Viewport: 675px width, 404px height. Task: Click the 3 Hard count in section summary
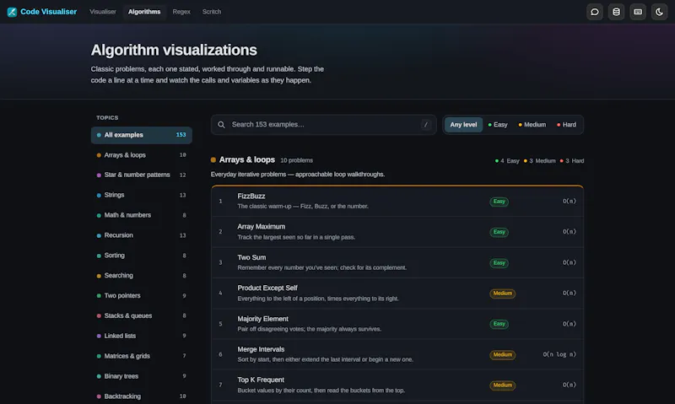click(572, 161)
